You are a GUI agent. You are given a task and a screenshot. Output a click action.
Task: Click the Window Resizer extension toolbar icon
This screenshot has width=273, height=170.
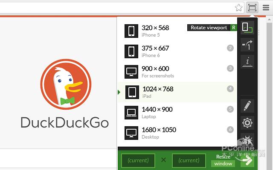(252, 8)
